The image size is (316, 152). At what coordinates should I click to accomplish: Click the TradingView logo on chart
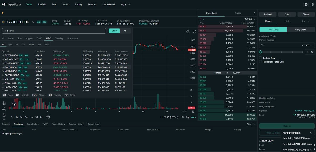pyautogui.click(x=13, y=104)
